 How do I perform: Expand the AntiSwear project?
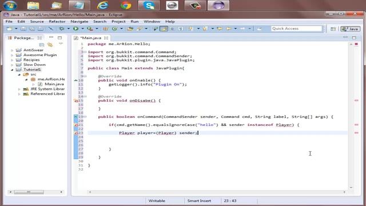12,50
